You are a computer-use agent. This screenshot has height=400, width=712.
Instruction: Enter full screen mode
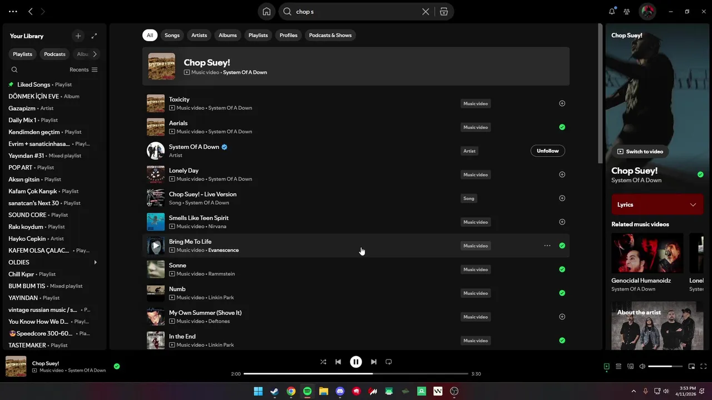point(703,367)
